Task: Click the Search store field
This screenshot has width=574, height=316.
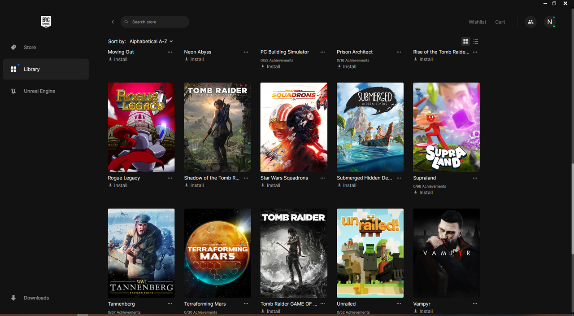Action: [155, 22]
